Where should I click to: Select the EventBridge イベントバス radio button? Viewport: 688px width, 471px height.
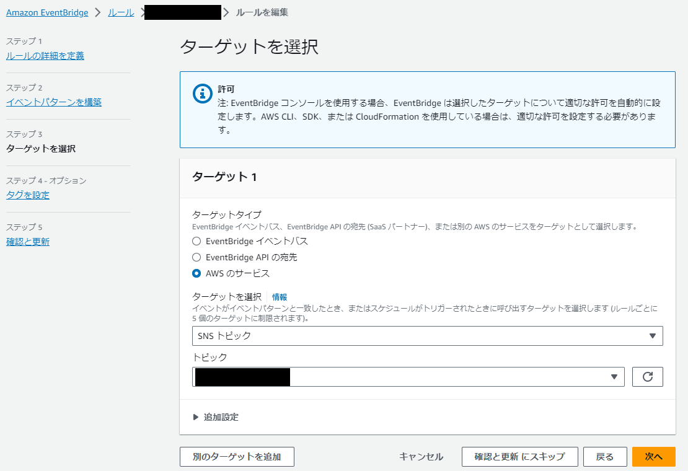coord(196,242)
